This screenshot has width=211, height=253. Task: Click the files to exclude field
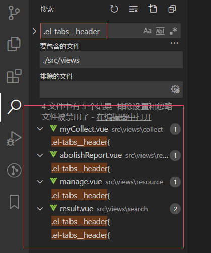click(x=111, y=89)
